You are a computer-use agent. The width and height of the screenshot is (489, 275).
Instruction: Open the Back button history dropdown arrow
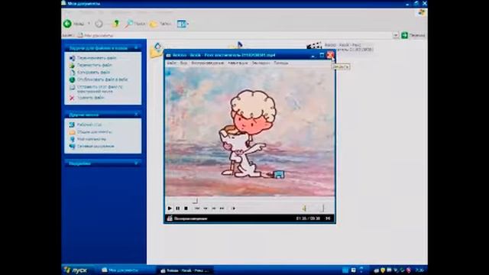(x=89, y=24)
